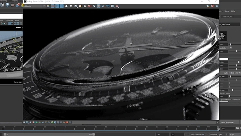Open the Show menu in attribute editor

click(x=227, y=11)
